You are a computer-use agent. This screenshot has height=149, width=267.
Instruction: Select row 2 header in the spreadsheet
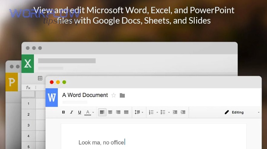(x=28, y=114)
